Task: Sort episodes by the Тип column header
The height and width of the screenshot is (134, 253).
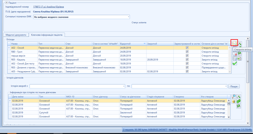Action: (51, 44)
